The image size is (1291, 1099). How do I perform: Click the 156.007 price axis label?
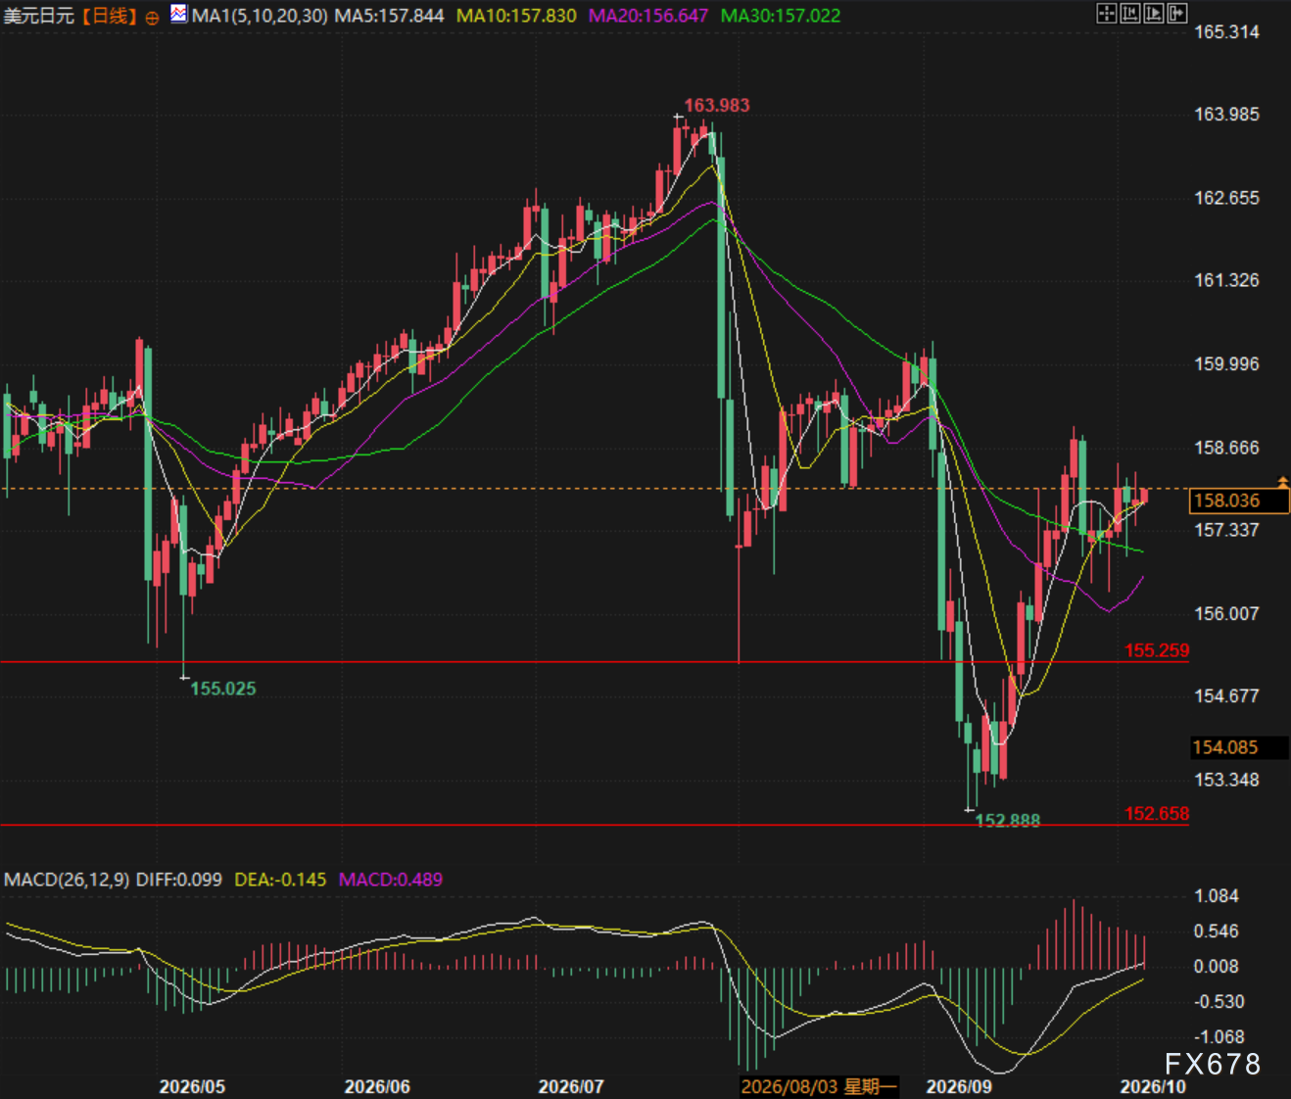1226,613
